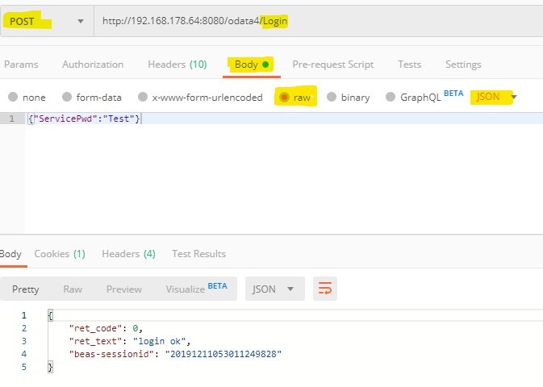Select the none body type option
This screenshot has height=387, width=543.
13,98
